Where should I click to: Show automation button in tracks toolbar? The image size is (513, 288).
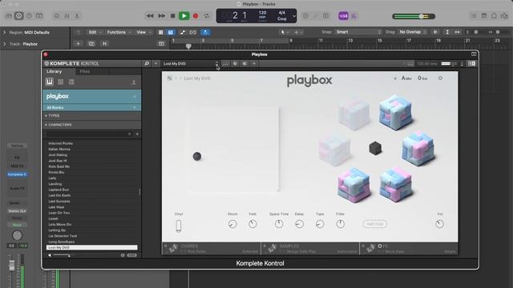(x=183, y=32)
